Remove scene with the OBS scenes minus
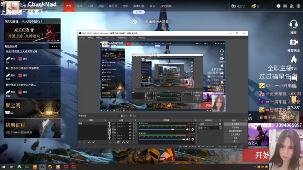The image size is (303, 170). pyautogui.click(x=84, y=142)
